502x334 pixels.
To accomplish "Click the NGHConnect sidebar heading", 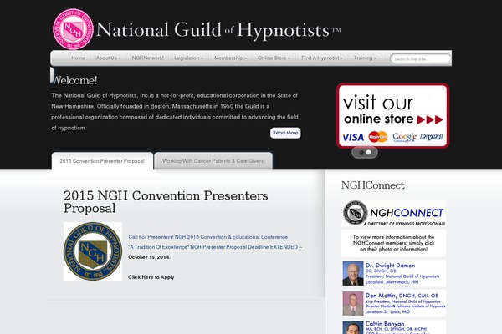I will pyautogui.click(x=372, y=185).
